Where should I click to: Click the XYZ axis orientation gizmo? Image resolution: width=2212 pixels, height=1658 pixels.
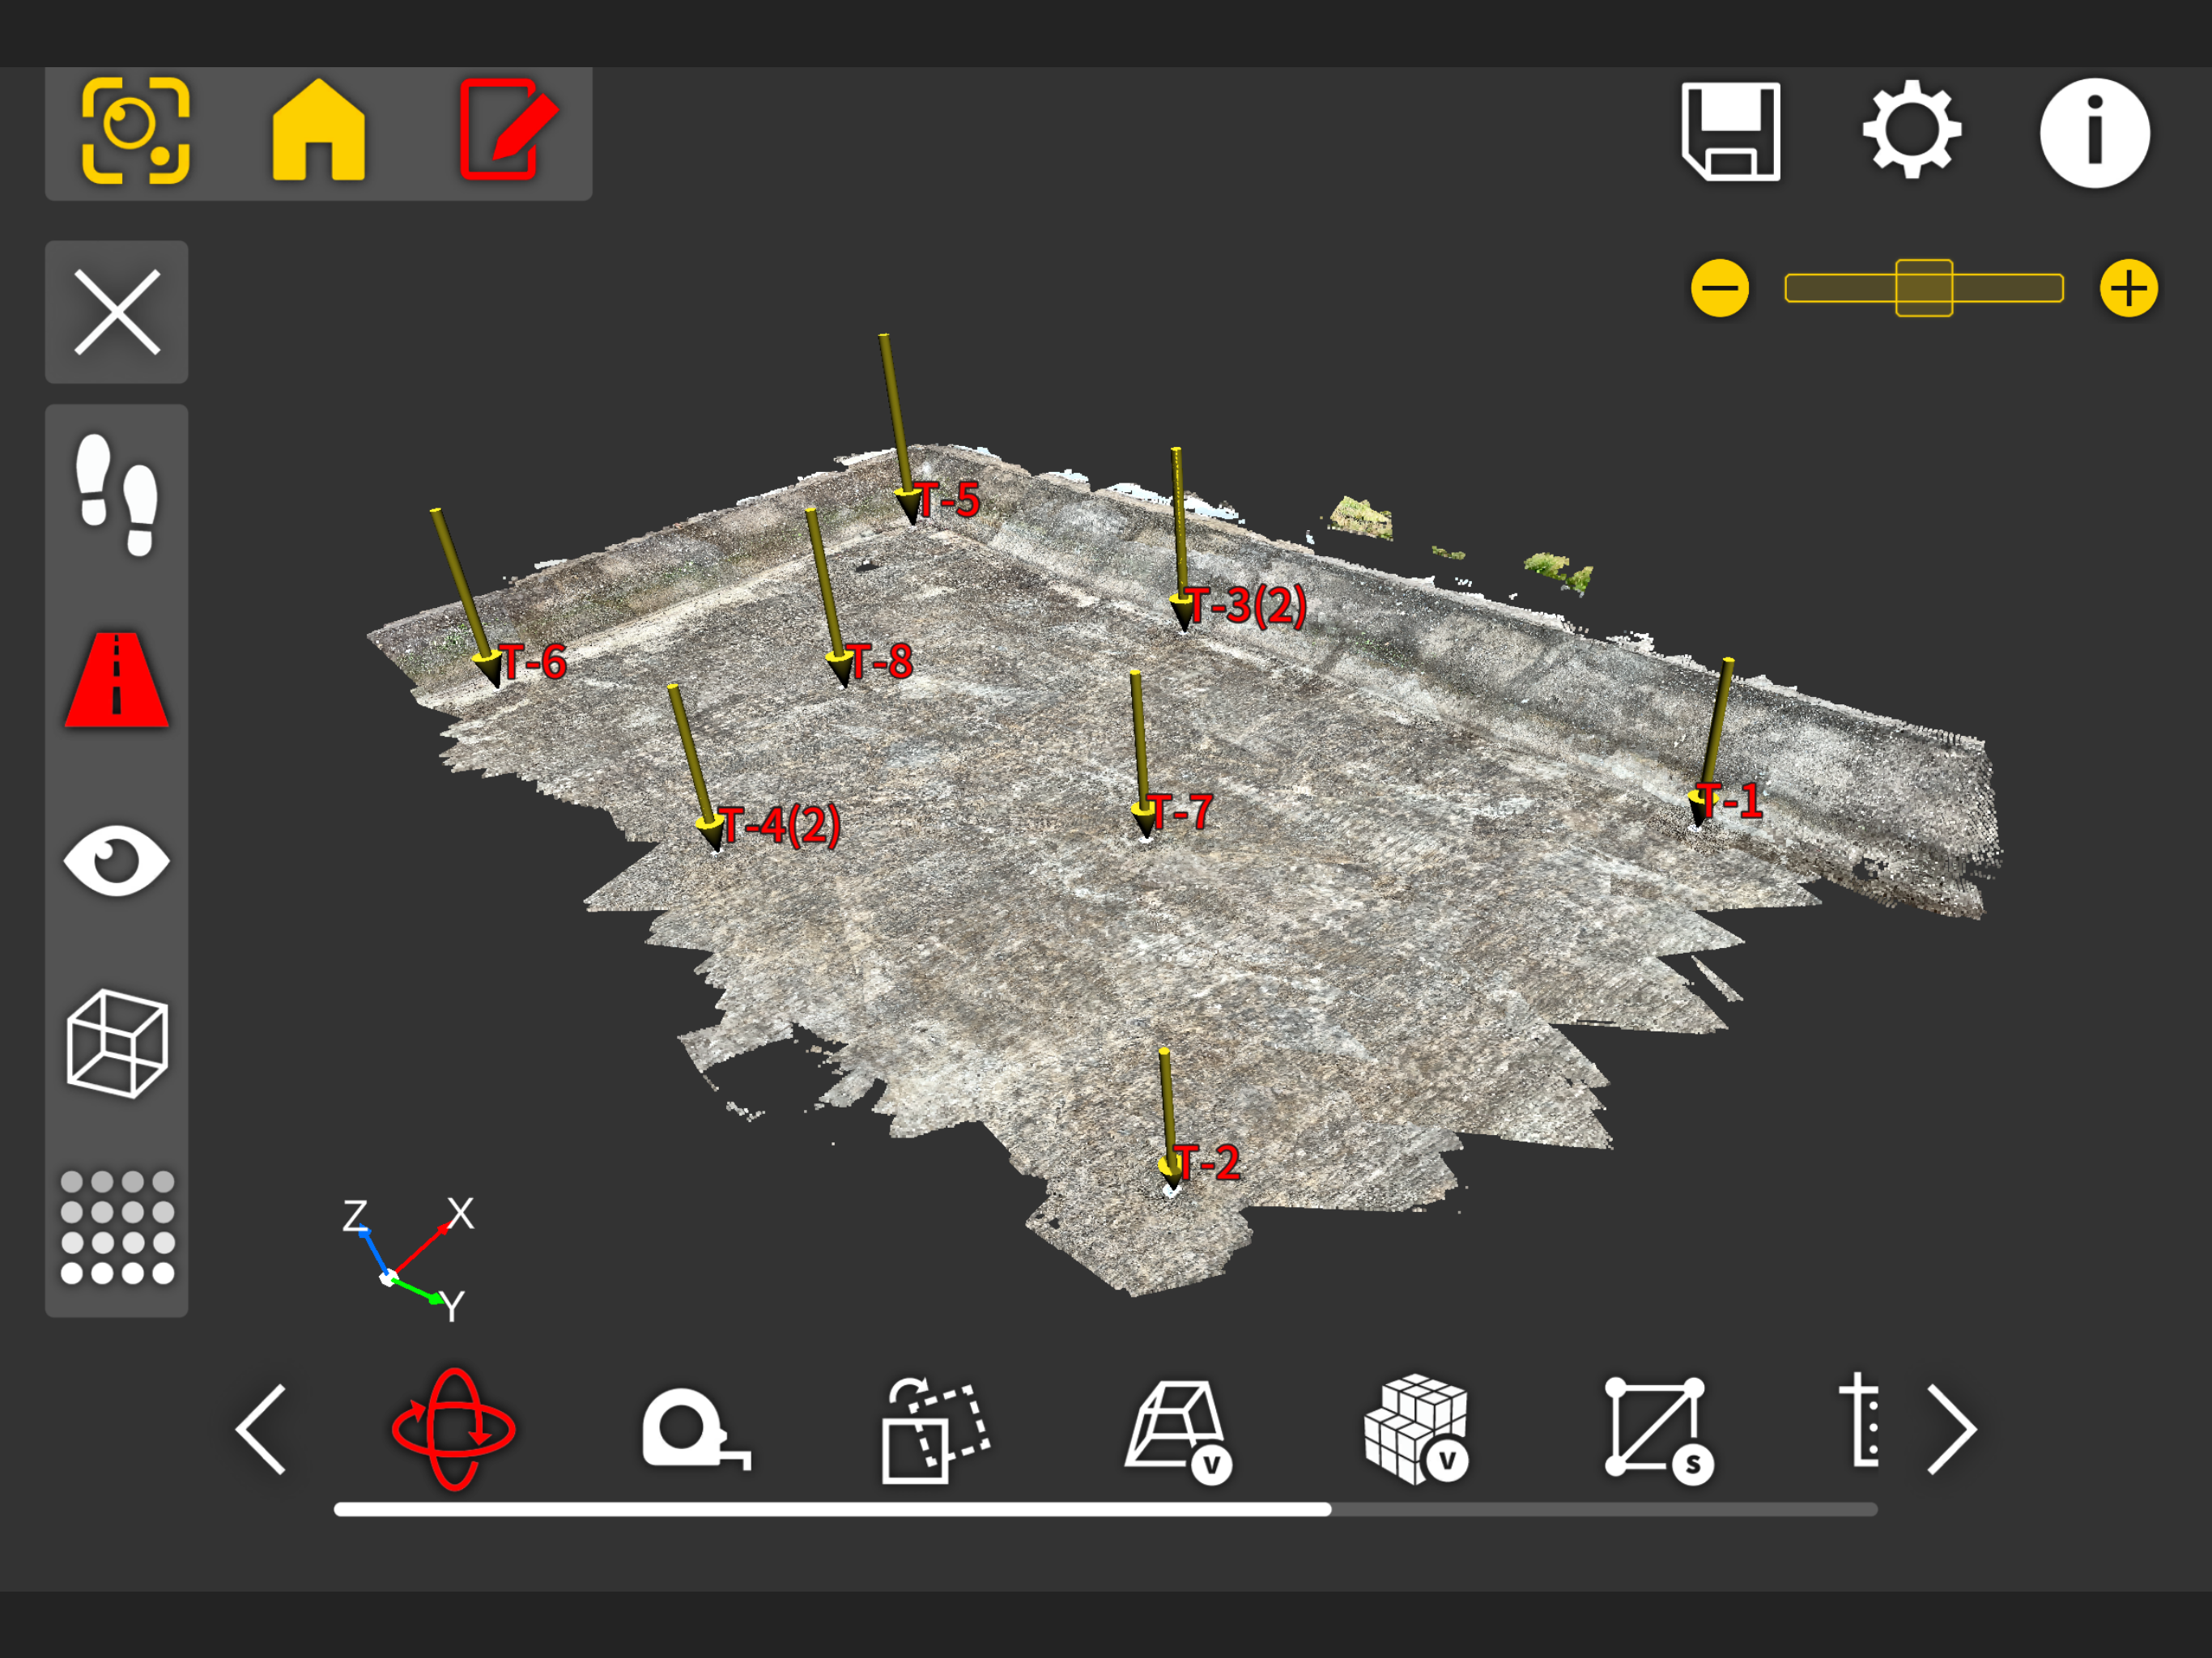[x=410, y=1260]
